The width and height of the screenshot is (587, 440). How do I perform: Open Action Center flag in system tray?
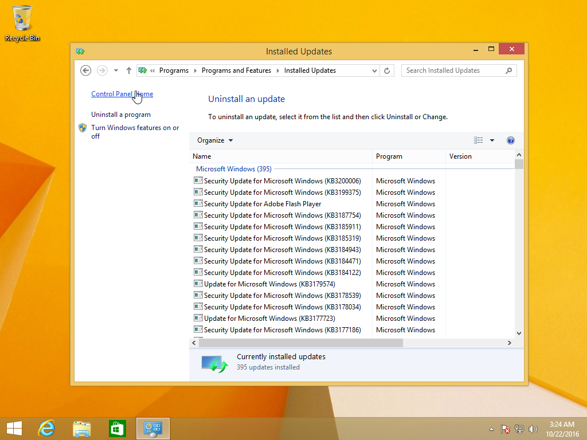[x=506, y=428]
